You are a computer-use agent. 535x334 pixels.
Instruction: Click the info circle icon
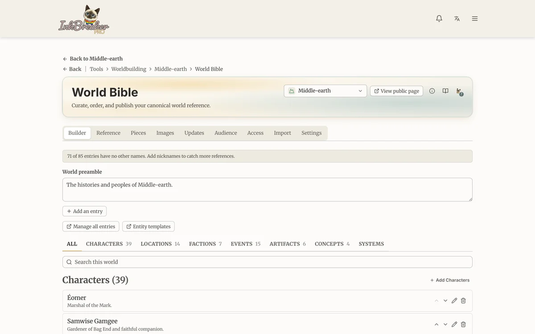tap(432, 91)
